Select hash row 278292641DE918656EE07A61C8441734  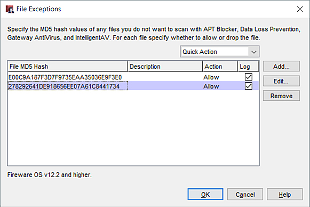pyautogui.click(x=133, y=86)
